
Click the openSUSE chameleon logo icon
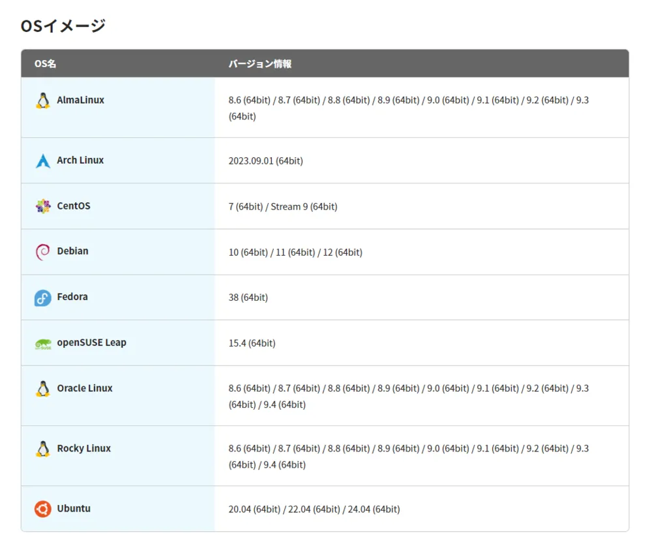(43, 344)
